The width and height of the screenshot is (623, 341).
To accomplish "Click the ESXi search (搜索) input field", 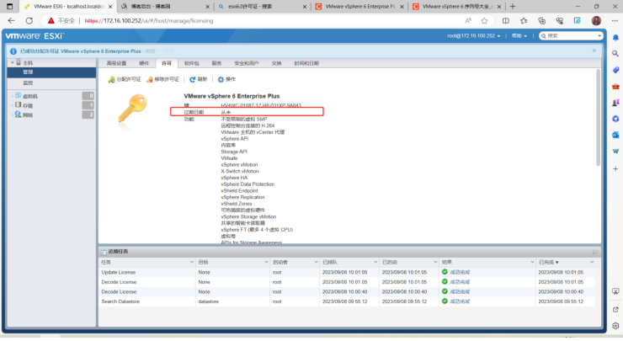I will [572, 36].
